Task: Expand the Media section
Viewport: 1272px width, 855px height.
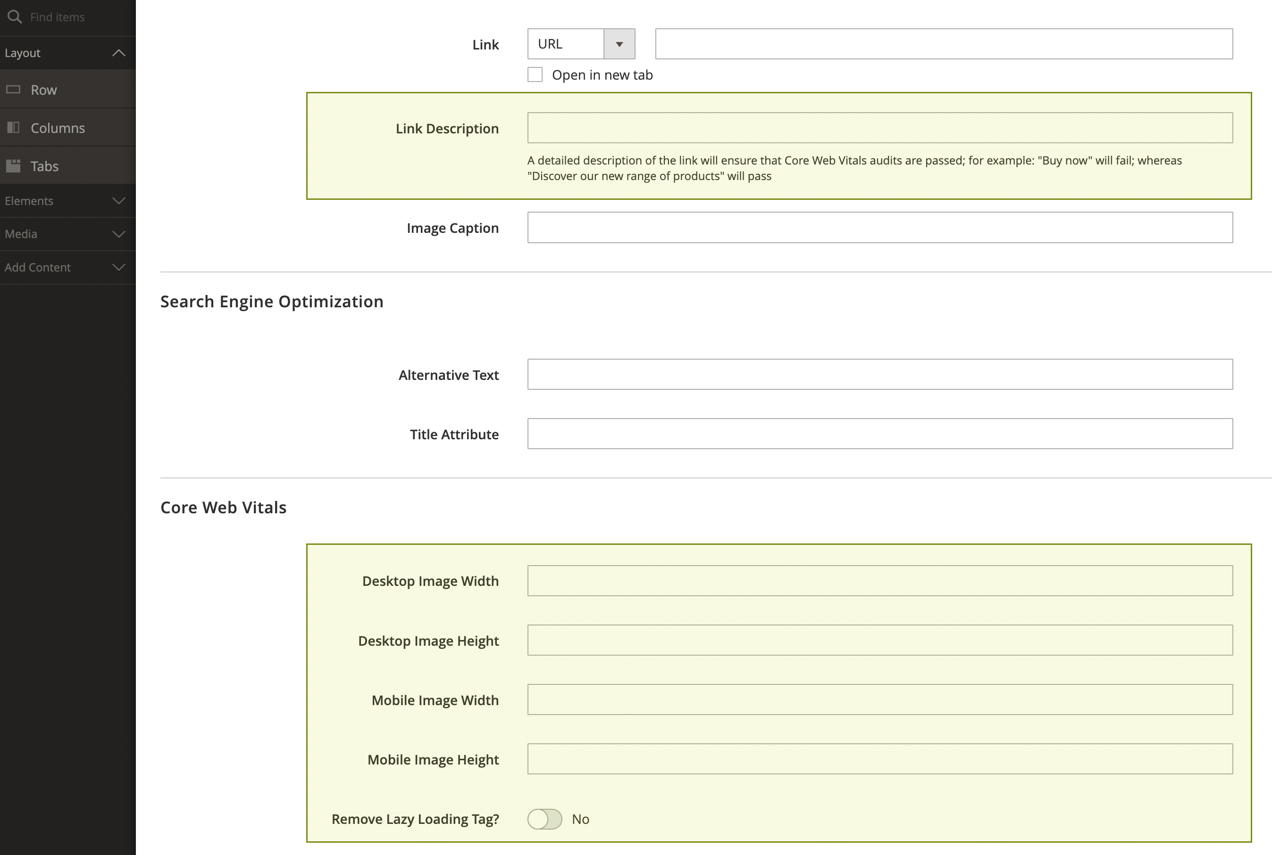Action: point(118,234)
